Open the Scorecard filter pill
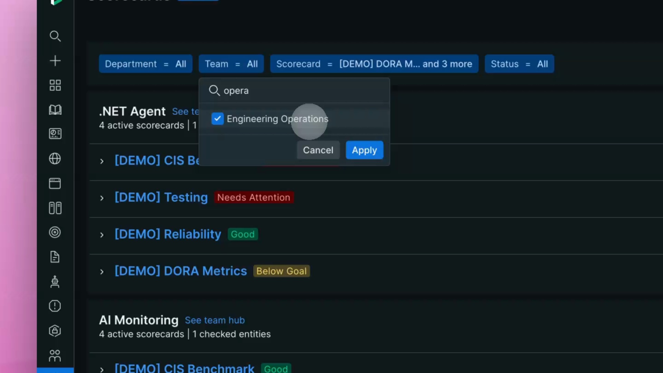This screenshot has height=373, width=663. pos(374,64)
